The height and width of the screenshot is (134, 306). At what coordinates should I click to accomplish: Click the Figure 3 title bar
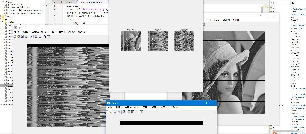[x=61, y=28]
